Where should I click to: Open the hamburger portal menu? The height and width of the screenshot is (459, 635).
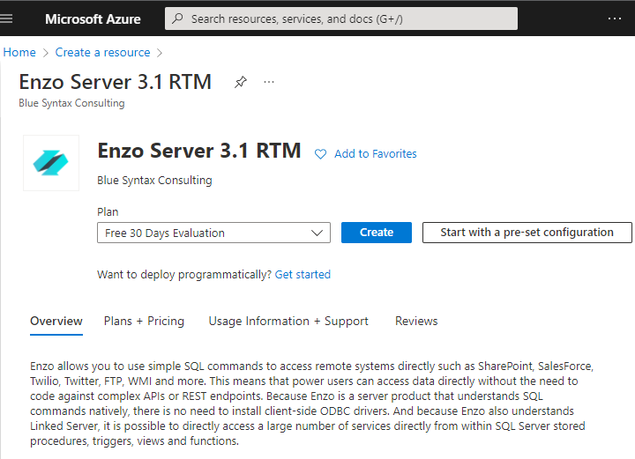tap(6, 19)
